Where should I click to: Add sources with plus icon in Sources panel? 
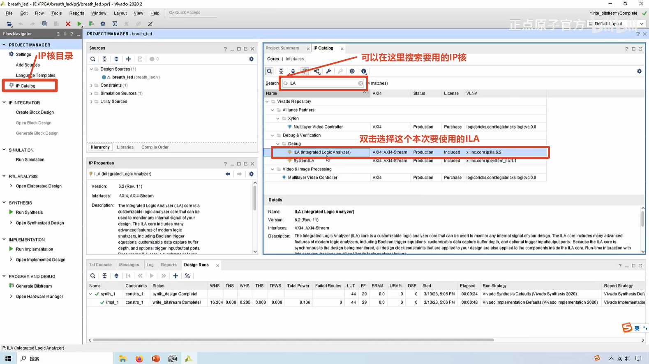point(128,59)
